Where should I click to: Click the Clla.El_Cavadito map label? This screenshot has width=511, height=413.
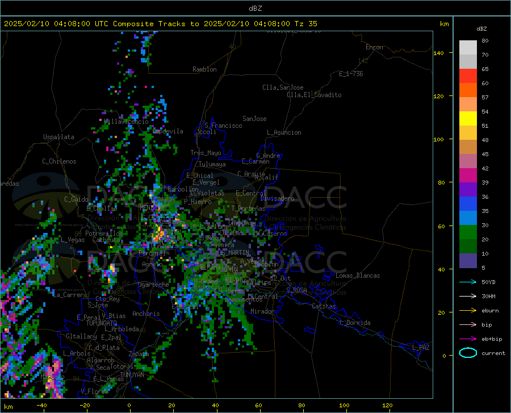[x=314, y=95]
